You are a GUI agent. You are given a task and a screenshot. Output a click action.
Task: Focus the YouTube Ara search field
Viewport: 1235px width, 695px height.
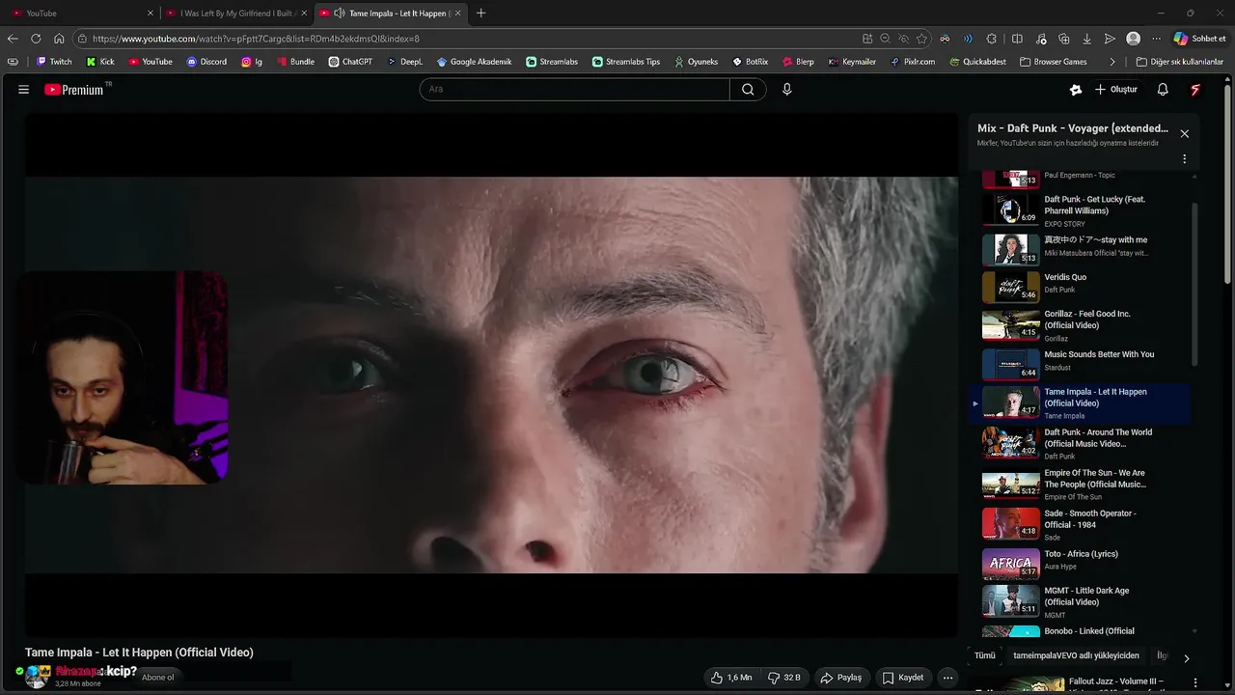point(574,89)
